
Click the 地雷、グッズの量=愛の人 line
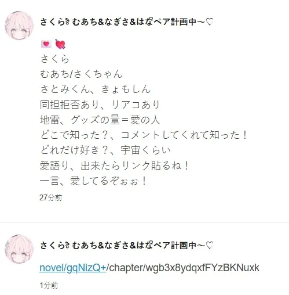100,120
